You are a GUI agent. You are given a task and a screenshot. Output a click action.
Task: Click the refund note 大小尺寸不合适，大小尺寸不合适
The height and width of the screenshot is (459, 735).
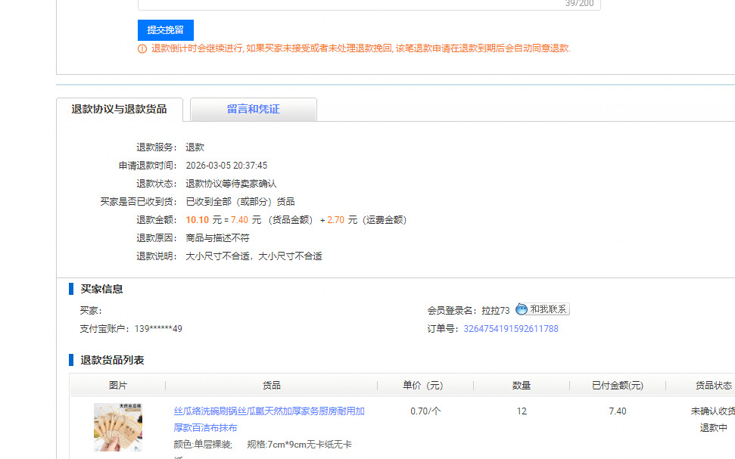(x=254, y=256)
